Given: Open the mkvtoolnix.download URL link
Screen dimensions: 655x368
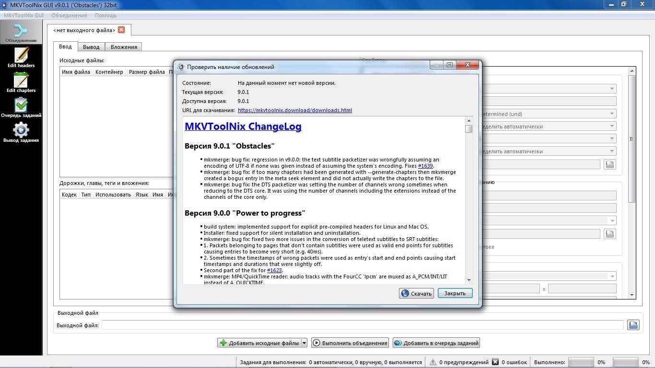Looking at the screenshot, I should click(295, 110).
